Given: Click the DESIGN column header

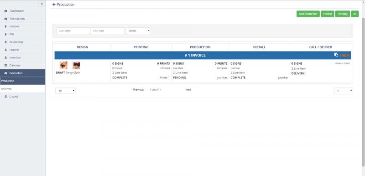Looking at the screenshot, I should pos(83,47).
